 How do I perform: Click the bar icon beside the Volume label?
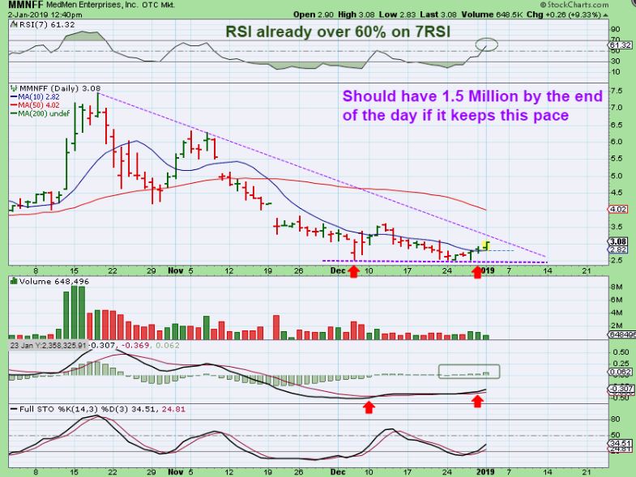pos(14,281)
